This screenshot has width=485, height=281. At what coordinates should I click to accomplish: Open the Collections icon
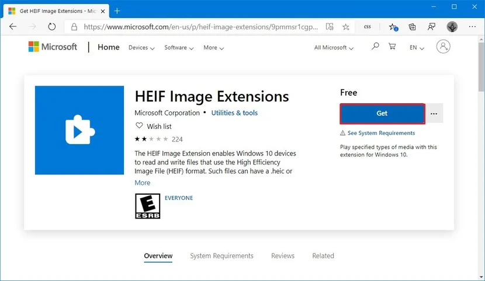pyautogui.click(x=413, y=27)
